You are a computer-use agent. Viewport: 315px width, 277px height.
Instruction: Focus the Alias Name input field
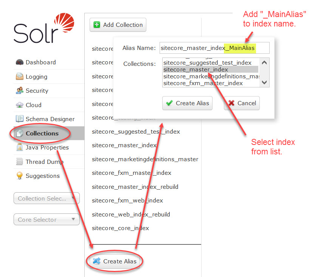click(214, 48)
